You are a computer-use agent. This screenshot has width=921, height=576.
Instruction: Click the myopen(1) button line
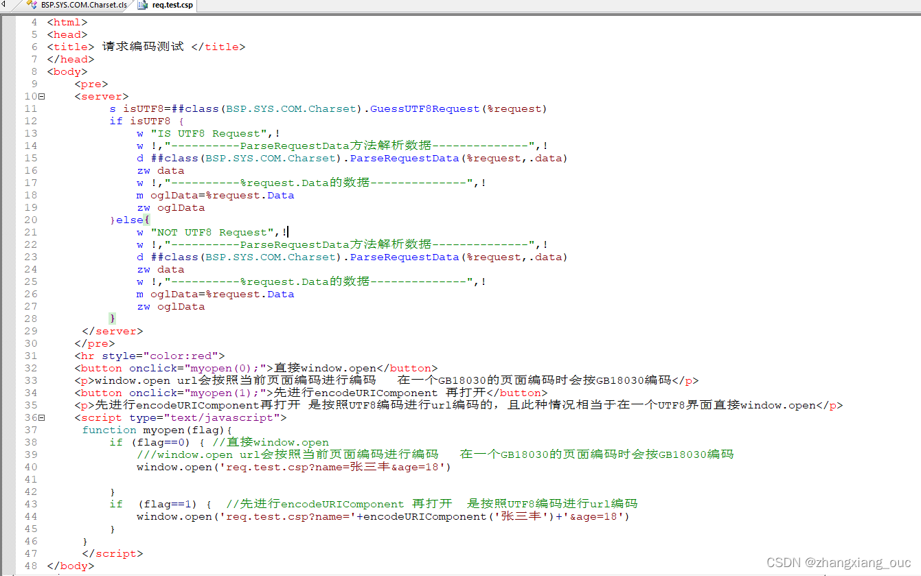311,393
